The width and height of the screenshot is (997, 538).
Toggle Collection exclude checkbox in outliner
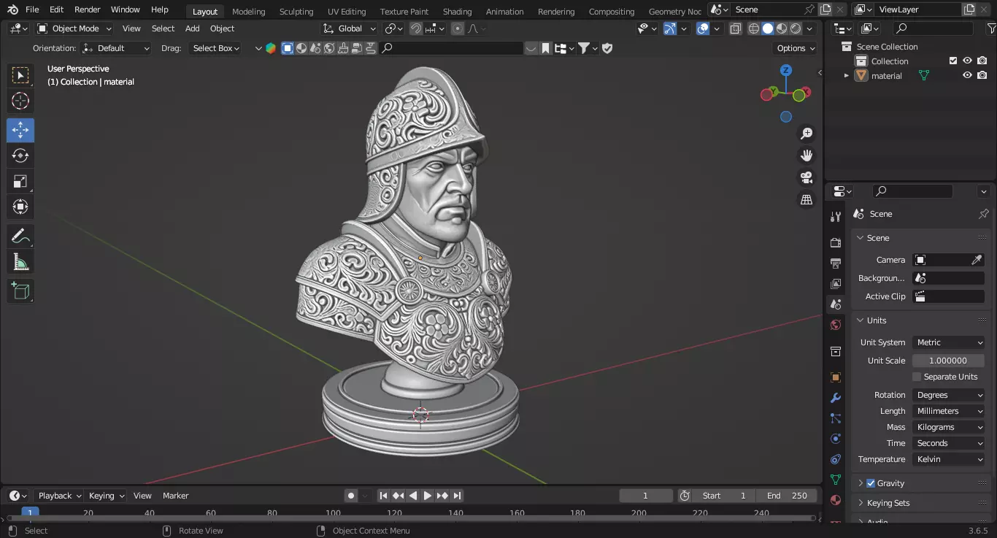(x=952, y=61)
